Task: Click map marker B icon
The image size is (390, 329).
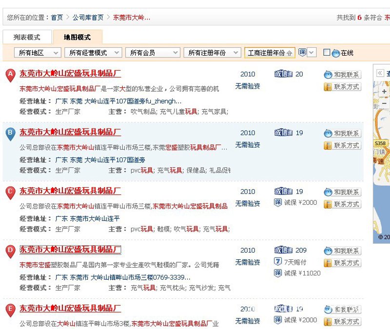Action: tap(10, 135)
